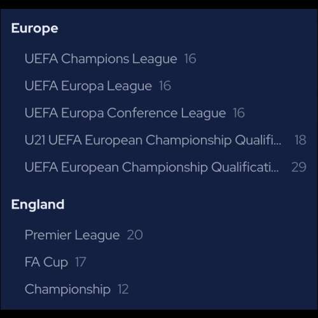This screenshot has height=318, width=318.
Task: Open the Championship competition link
Action: (67, 289)
